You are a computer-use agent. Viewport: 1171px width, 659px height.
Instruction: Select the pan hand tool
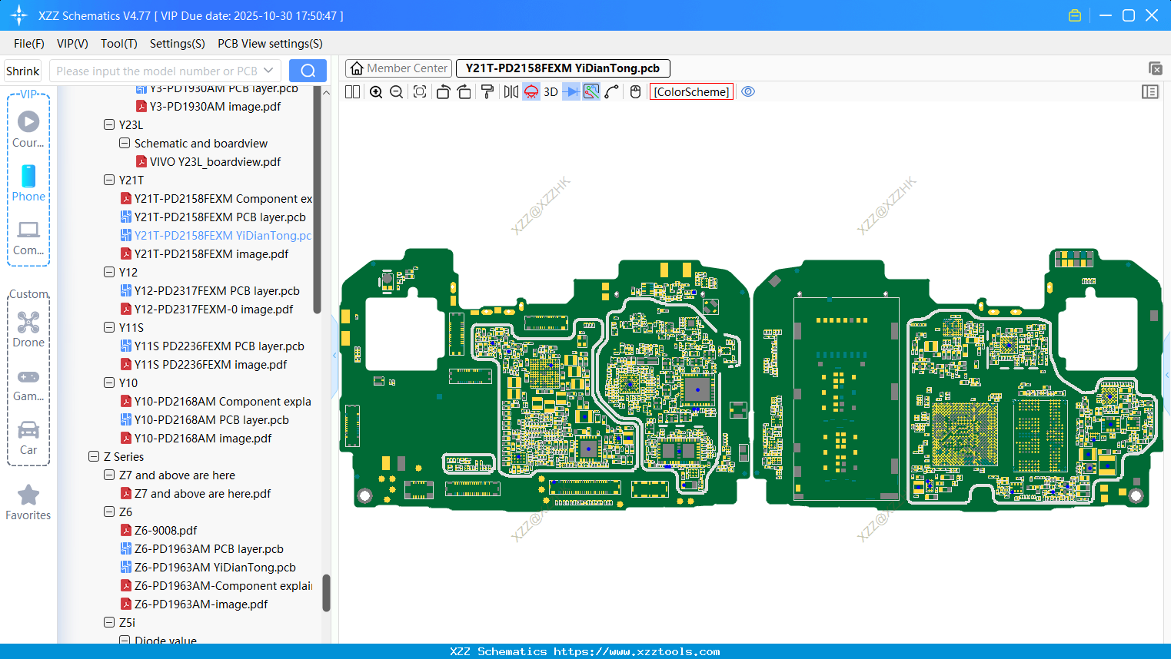point(634,91)
